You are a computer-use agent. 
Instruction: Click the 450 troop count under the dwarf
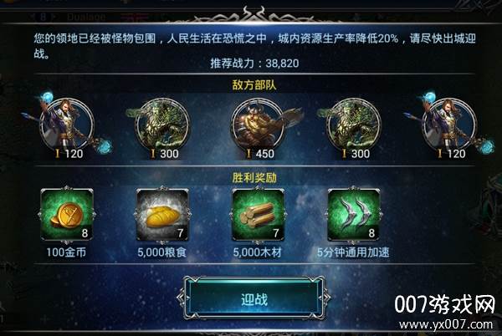pos(264,154)
